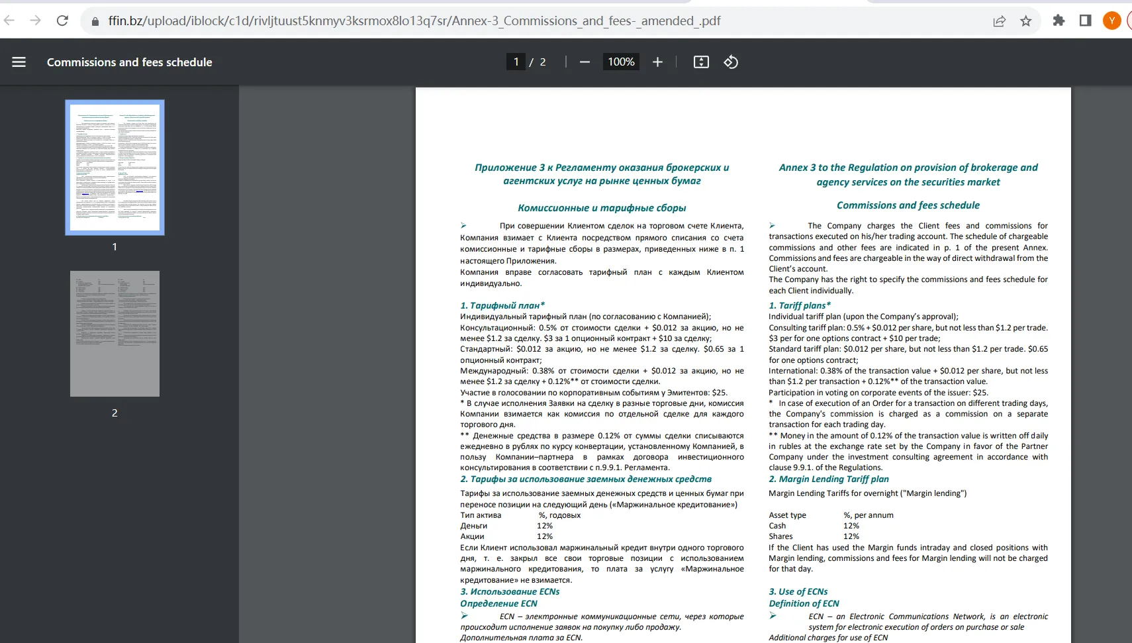Click the '3. Use of ECNs' heading
This screenshot has width=1132, height=643.
tap(798, 591)
